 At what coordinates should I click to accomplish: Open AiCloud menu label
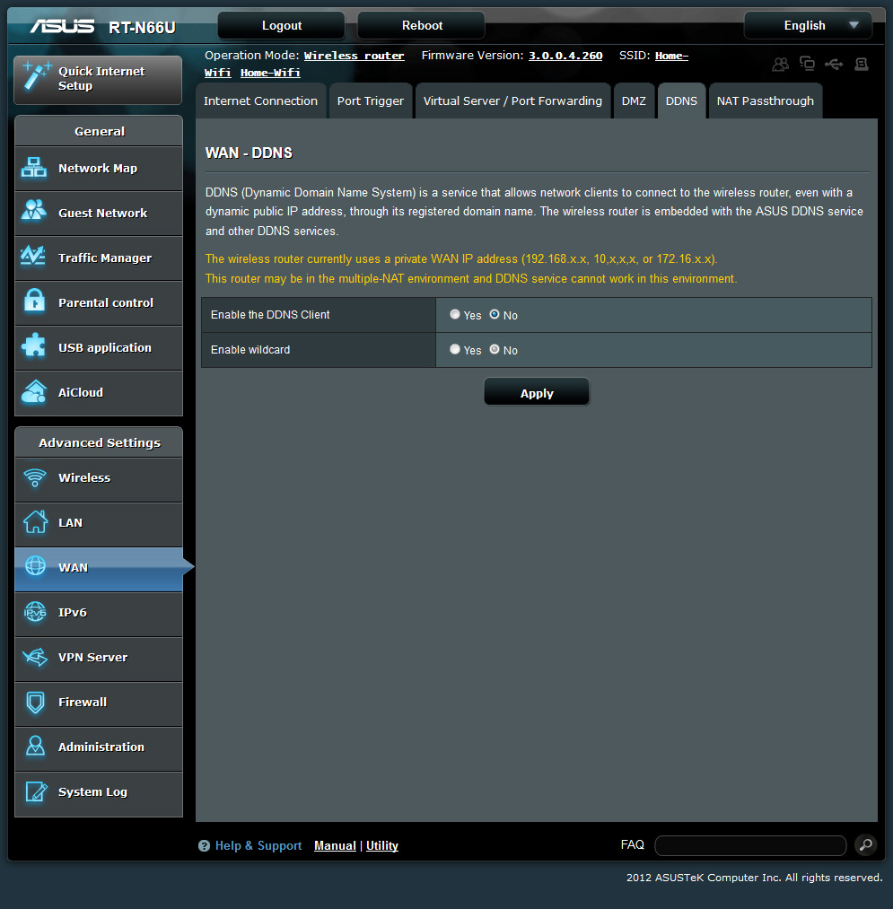81,392
